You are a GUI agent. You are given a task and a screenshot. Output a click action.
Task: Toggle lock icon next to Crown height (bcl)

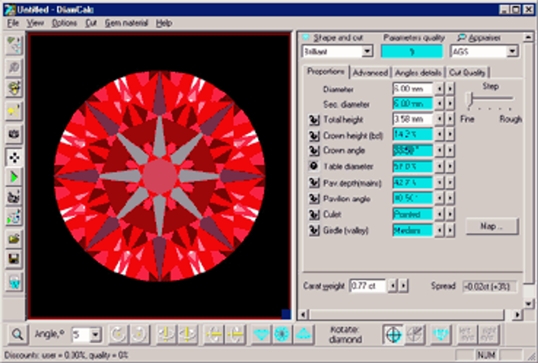click(x=313, y=135)
